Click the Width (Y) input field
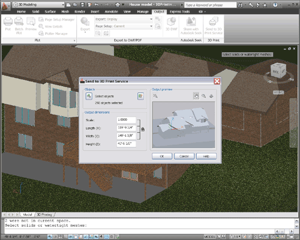Screen dimensions: 300x240 coord(126,136)
